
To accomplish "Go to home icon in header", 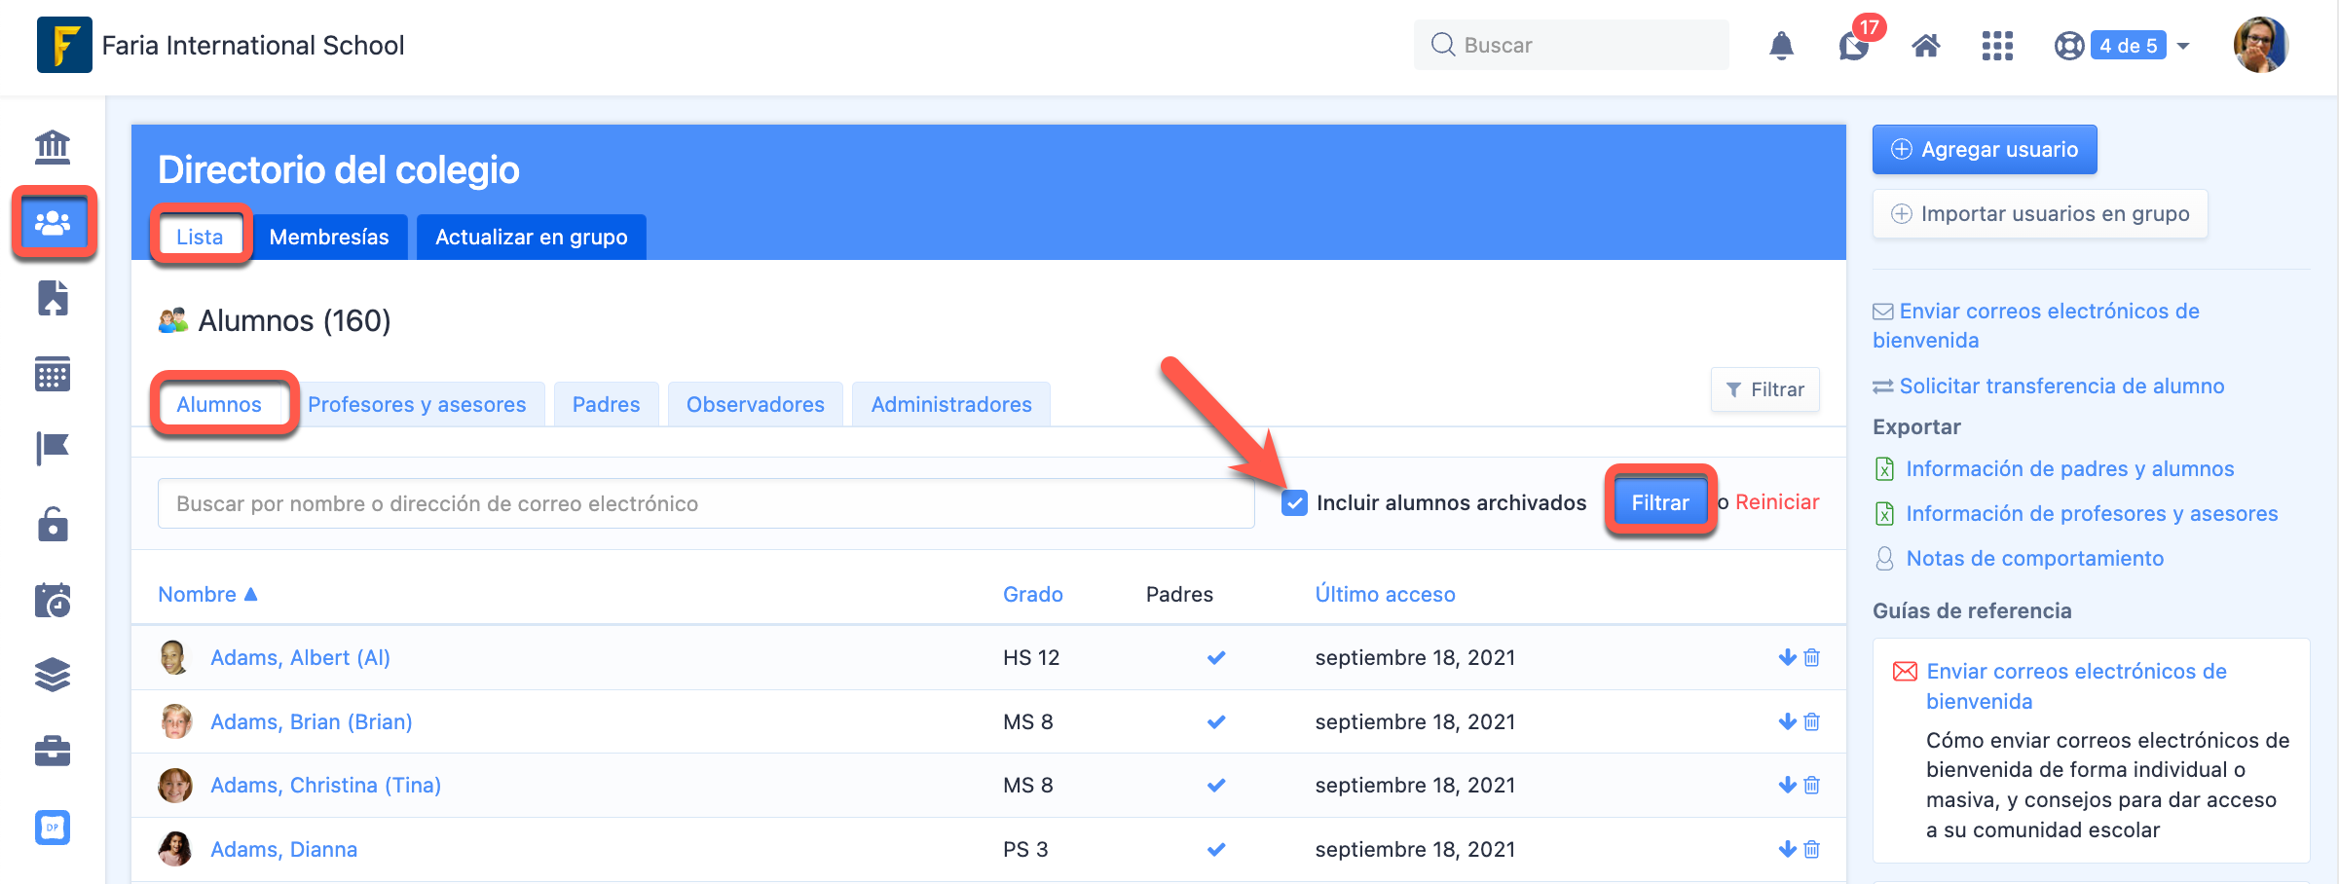I will click(1925, 46).
